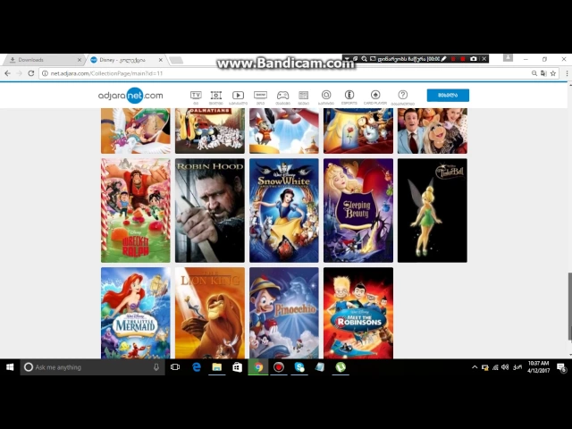Open the Windows Start menu
The height and width of the screenshot is (429, 572).
click(x=10, y=367)
